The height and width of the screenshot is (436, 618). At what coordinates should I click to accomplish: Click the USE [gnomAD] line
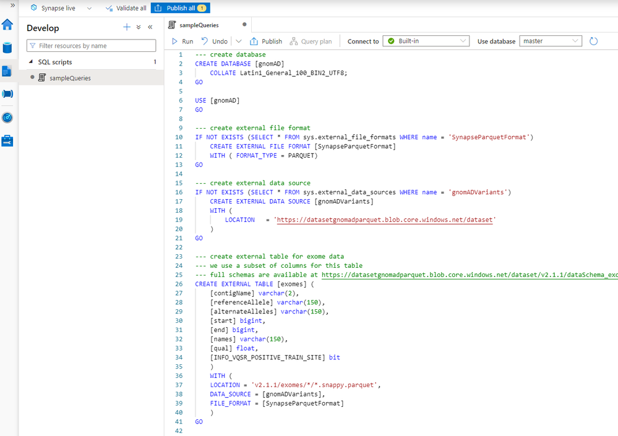coord(217,100)
